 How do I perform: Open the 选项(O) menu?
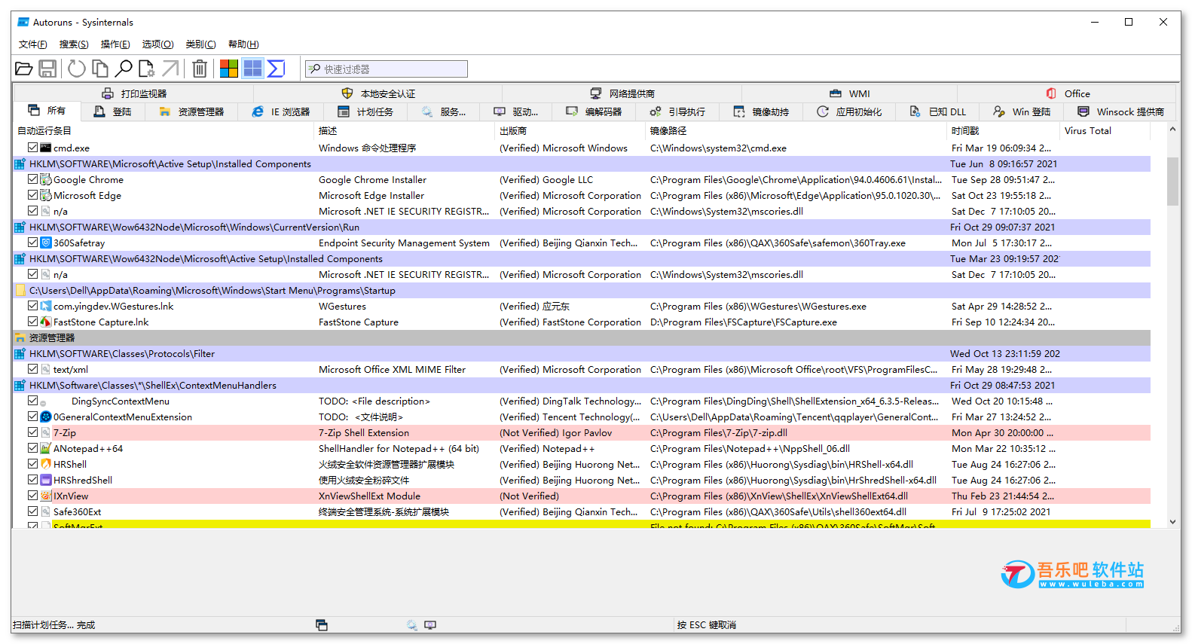157,44
